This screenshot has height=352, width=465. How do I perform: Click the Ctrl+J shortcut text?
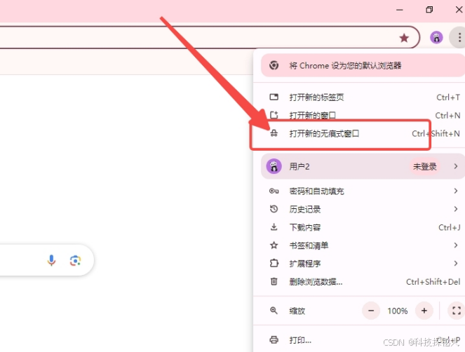(450, 227)
